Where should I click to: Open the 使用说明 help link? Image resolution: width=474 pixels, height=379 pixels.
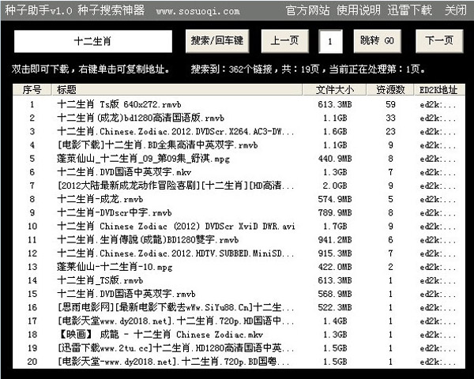359,10
